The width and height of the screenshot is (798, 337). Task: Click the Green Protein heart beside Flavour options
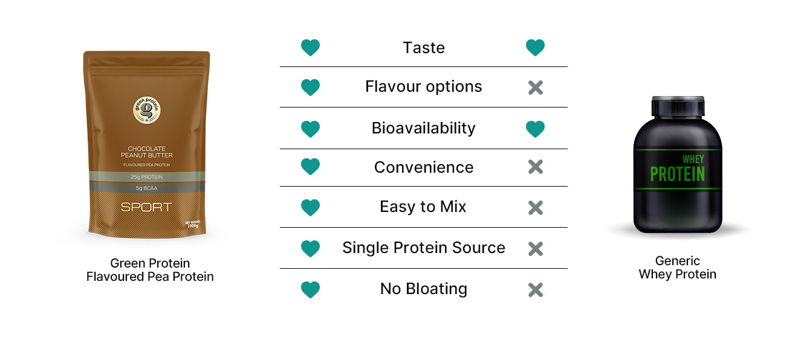(310, 88)
